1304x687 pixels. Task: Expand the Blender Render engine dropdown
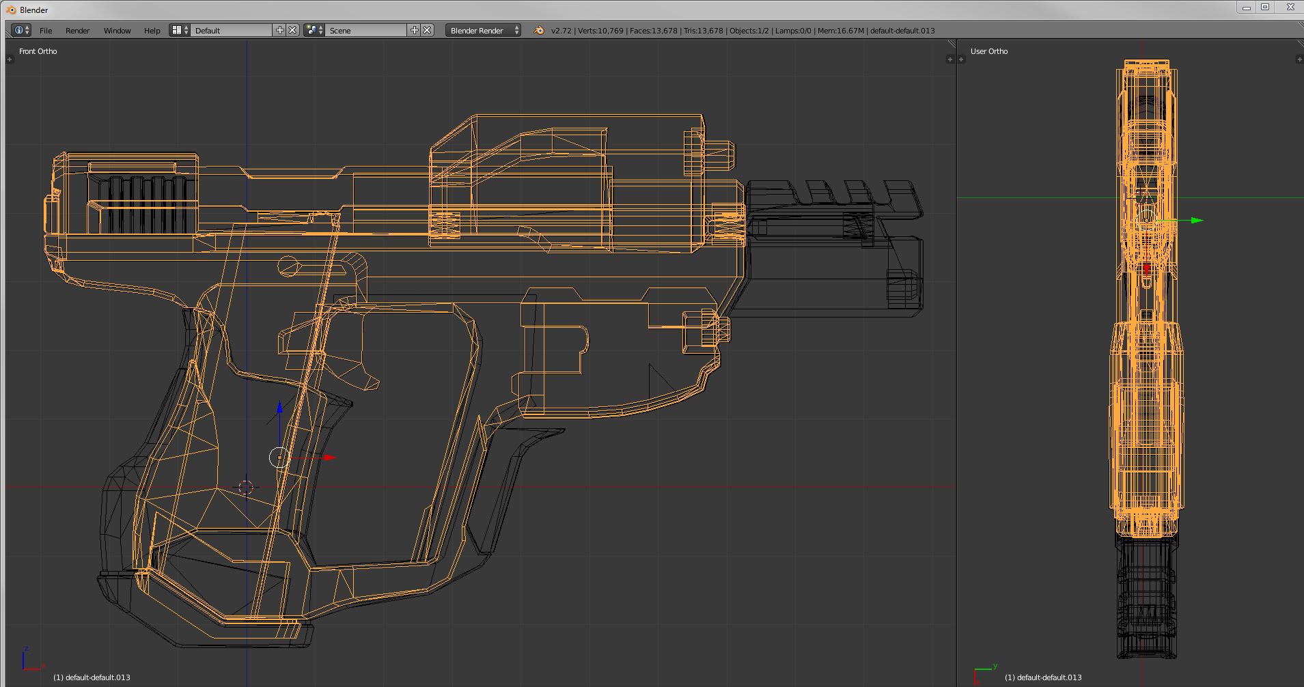pyautogui.click(x=483, y=31)
